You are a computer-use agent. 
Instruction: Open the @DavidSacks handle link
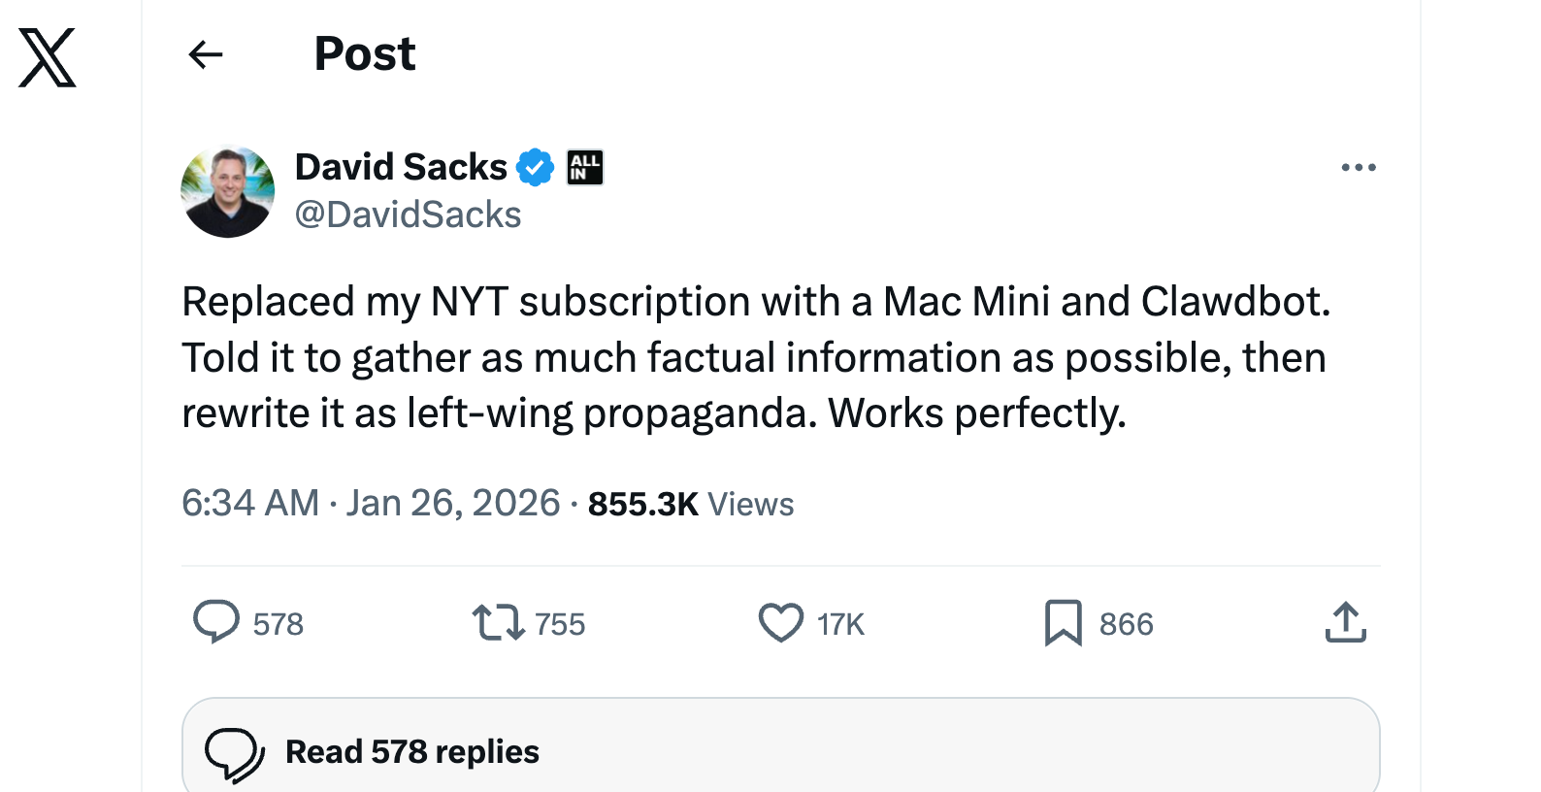(x=408, y=214)
